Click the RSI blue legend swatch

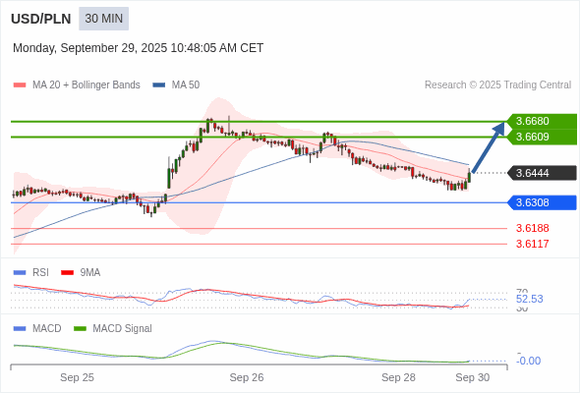click(x=20, y=273)
